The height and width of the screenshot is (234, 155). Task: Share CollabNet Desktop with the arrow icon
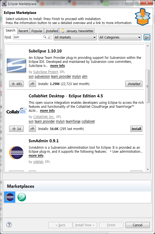tap(32, 129)
